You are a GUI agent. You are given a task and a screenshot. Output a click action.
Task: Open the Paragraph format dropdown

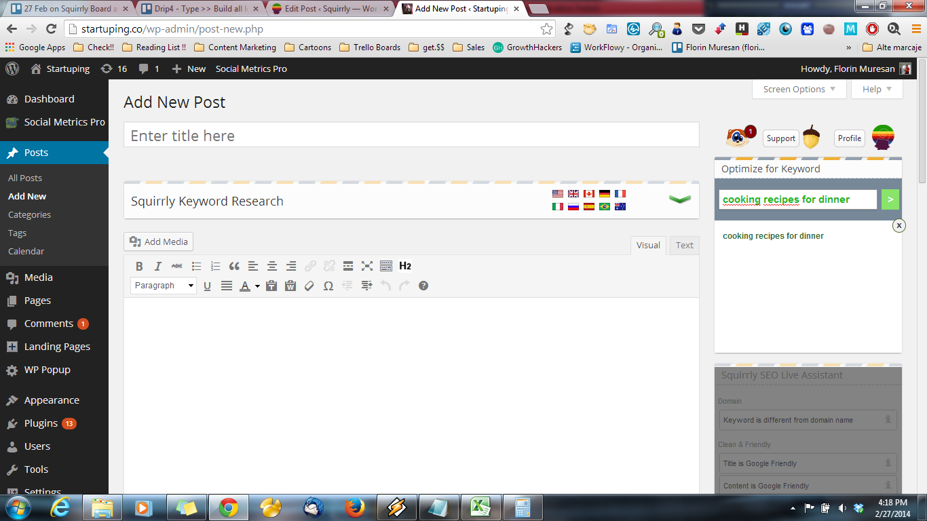click(x=164, y=286)
